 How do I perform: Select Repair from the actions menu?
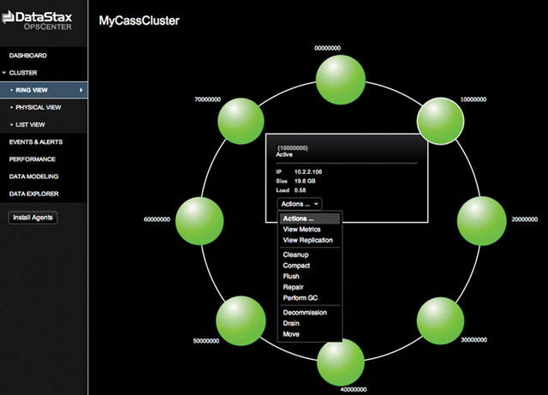293,287
